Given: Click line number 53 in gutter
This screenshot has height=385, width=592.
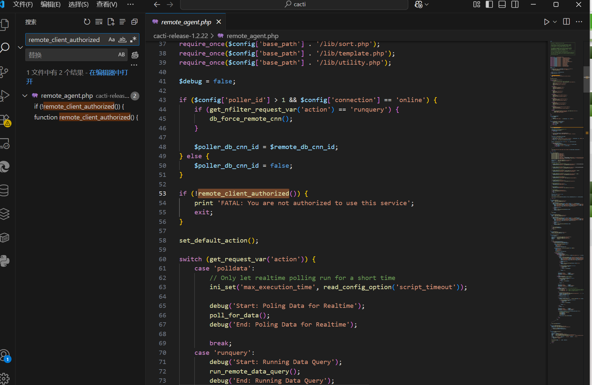Looking at the screenshot, I should coord(162,193).
